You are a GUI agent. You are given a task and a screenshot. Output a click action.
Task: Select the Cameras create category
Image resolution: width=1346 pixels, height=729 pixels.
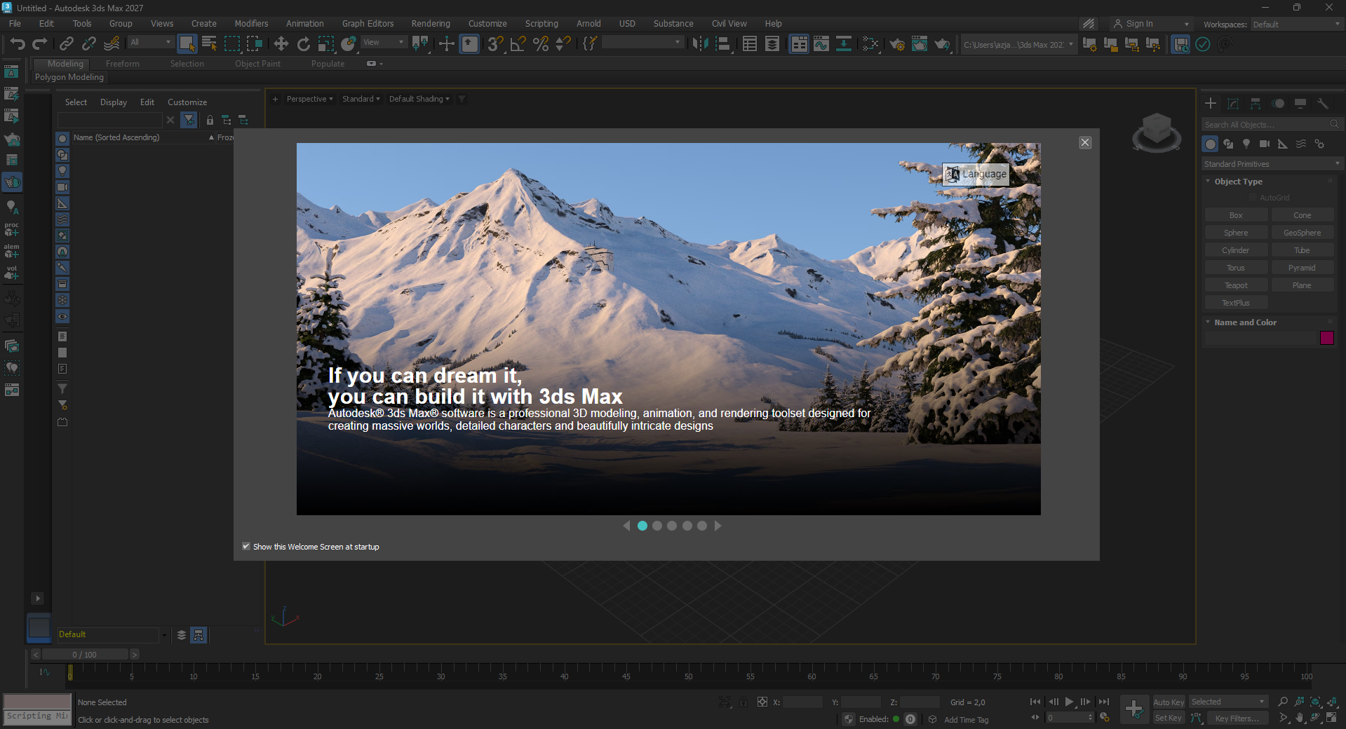[1265, 144]
